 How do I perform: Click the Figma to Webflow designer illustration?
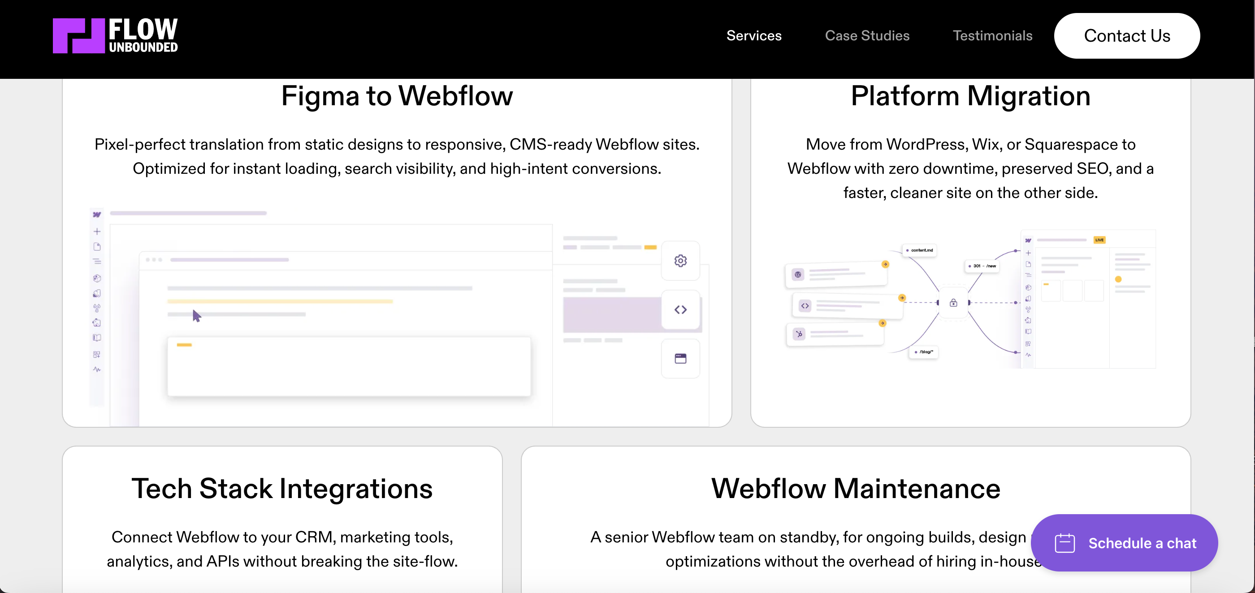click(x=399, y=318)
